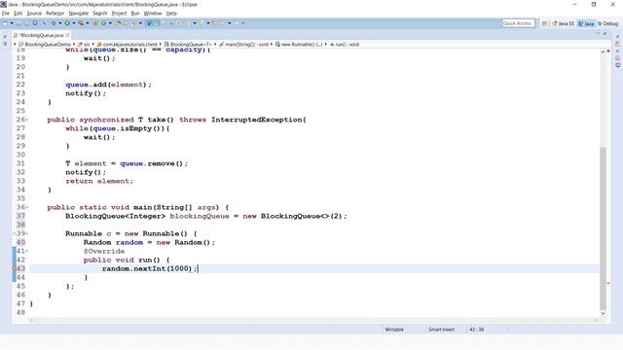Click the Save All toolbar icon
This screenshot has width=623, height=350.
point(26,23)
